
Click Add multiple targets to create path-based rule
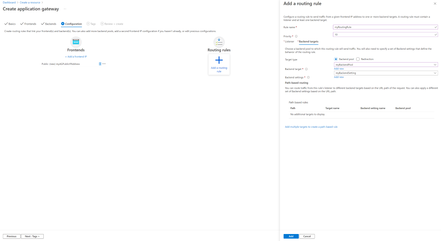[311, 127]
